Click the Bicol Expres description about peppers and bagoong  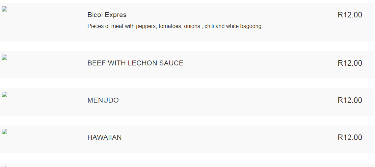[x=174, y=26]
